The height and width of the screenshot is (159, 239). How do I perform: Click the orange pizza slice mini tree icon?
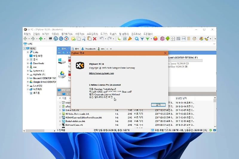pyautogui.click(x=130, y=39)
